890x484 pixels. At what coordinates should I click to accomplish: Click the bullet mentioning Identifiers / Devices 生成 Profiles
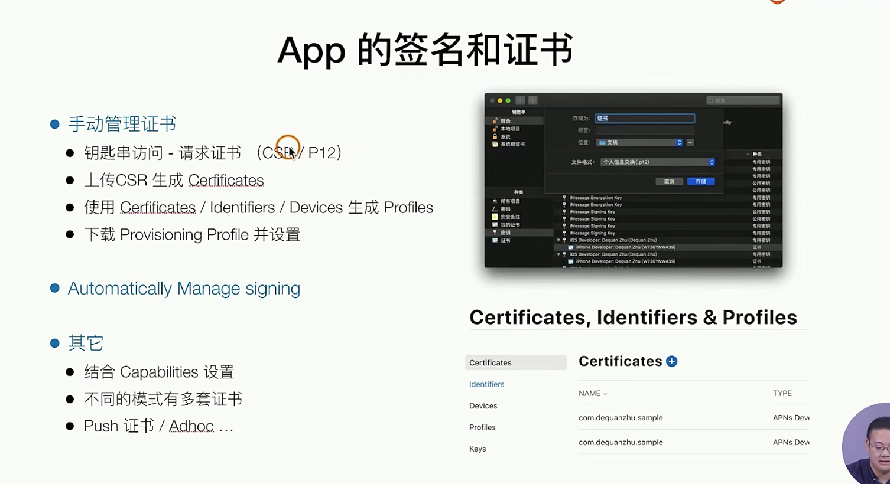pyautogui.click(x=258, y=208)
